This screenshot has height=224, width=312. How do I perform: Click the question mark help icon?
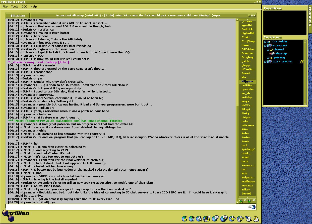tap(256, 219)
